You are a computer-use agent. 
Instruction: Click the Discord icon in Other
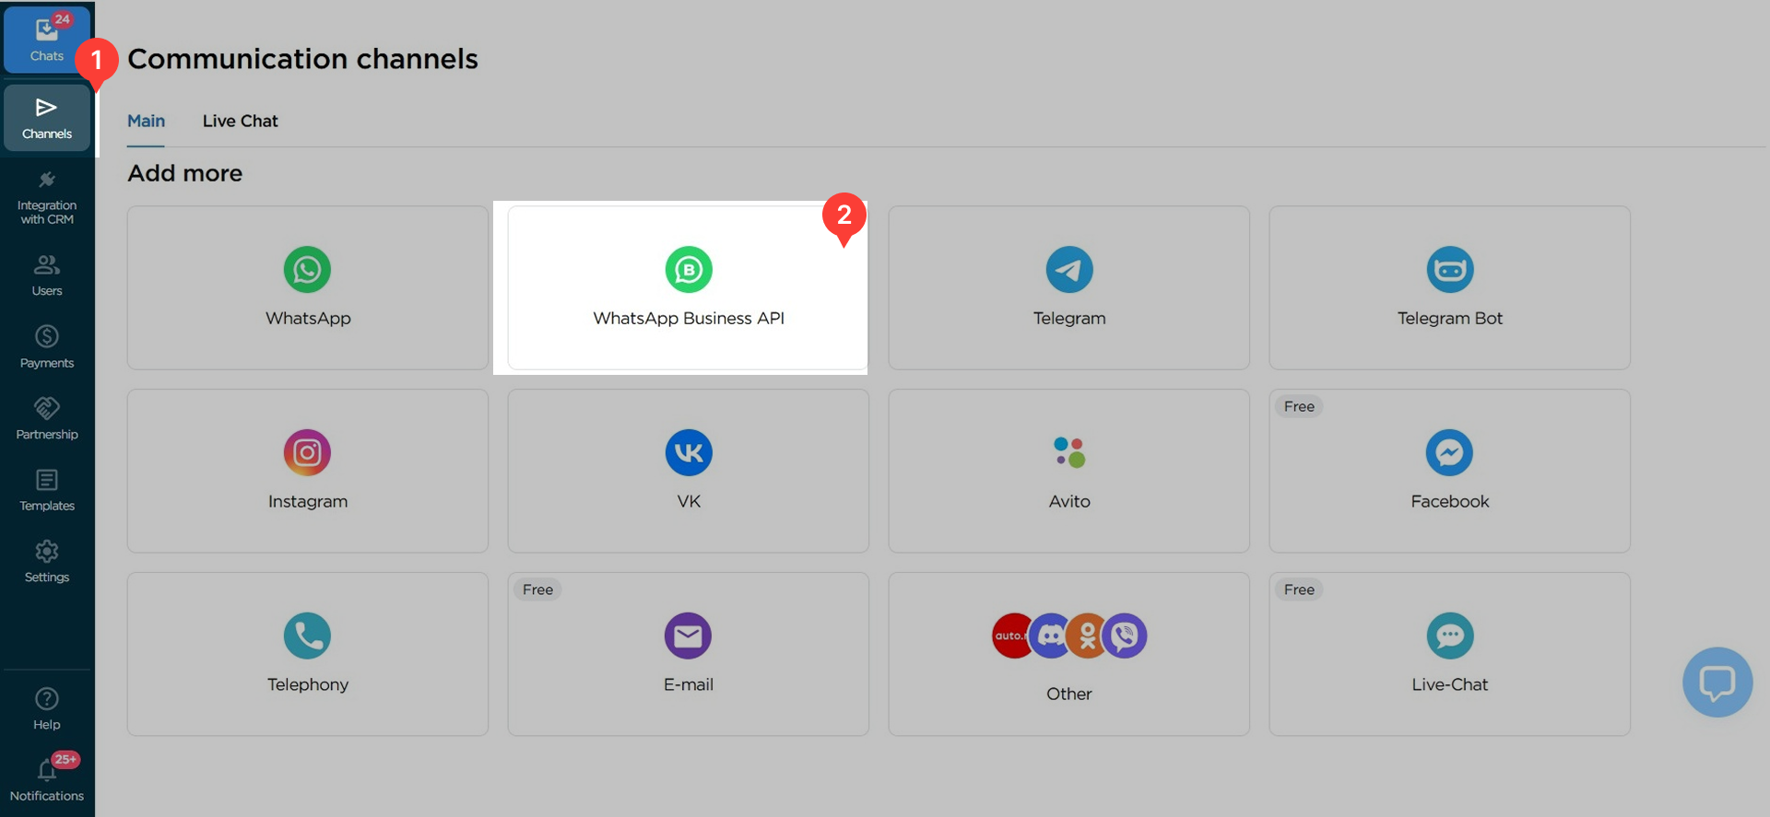1049,636
